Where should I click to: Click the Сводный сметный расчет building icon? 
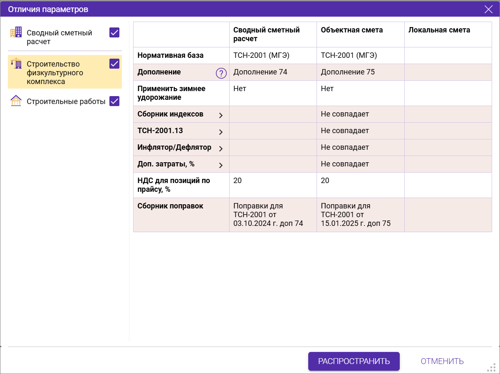click(x=16, y=32)
